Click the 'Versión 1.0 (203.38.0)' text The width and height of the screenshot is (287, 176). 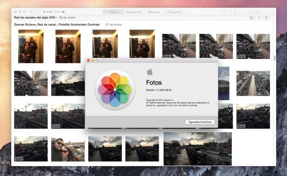pyautogui.click(x=159, y=90)
